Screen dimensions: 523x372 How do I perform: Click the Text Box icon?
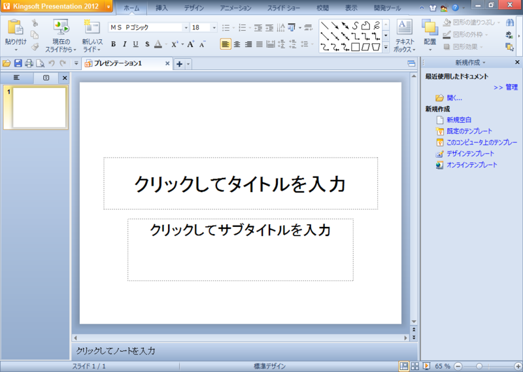[405, 27]
